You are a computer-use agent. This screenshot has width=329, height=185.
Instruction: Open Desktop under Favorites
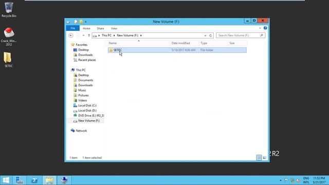pos(83,50)
